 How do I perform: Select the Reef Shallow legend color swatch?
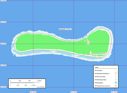pyautogui.click(x=116, y=83)
